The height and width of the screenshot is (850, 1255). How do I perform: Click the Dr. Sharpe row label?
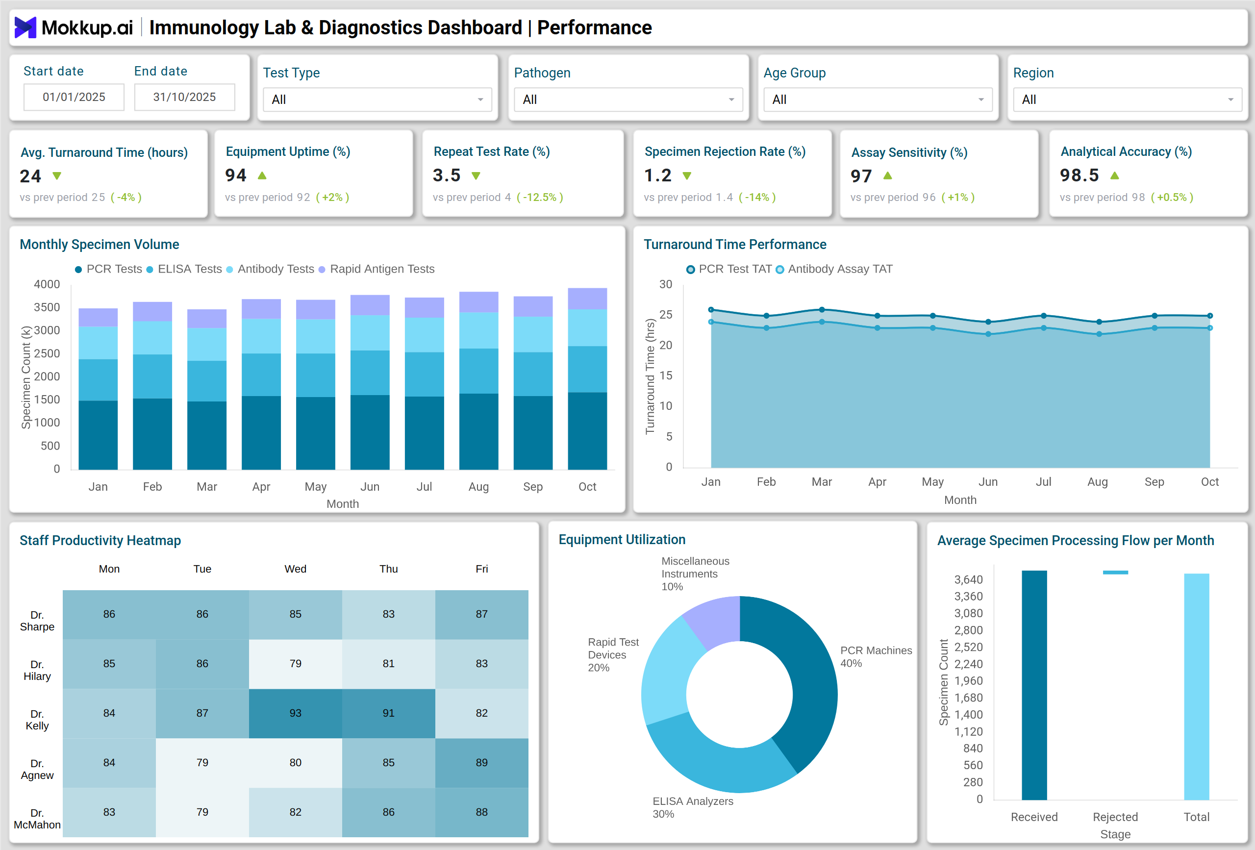click(37, 621)
